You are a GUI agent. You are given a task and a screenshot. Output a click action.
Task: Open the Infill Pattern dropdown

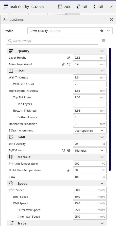coord(90,151)
